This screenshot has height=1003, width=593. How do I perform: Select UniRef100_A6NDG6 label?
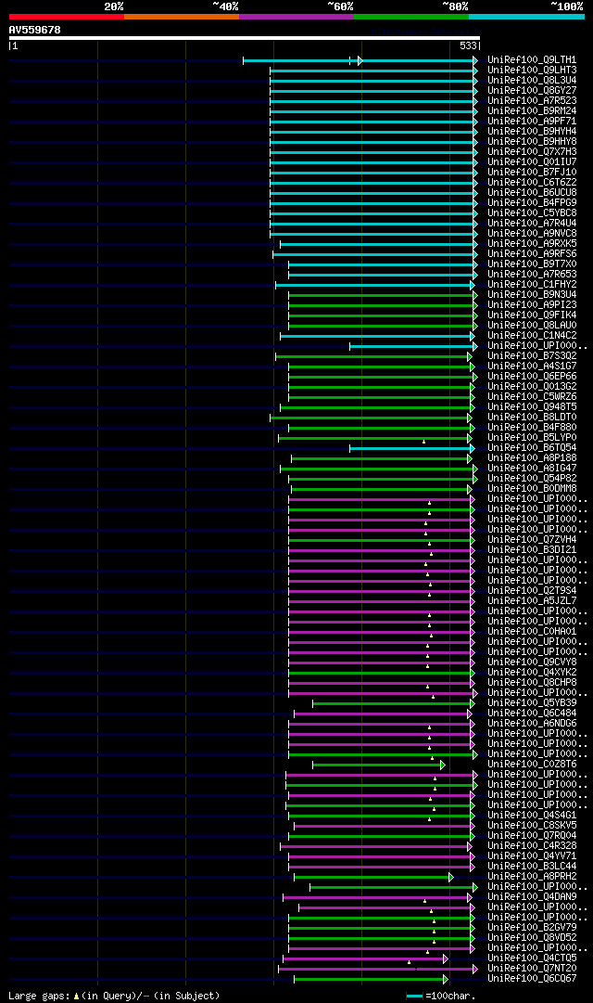532,724
